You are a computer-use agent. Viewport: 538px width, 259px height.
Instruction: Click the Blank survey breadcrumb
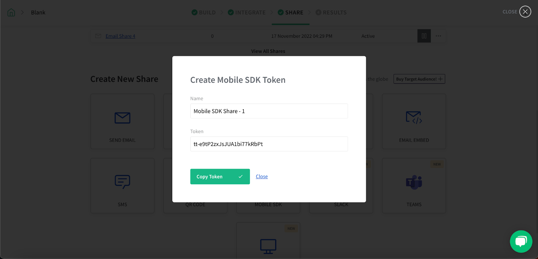point(38,12)
